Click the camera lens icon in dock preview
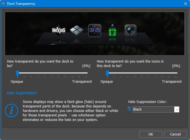 coord(131,30)
